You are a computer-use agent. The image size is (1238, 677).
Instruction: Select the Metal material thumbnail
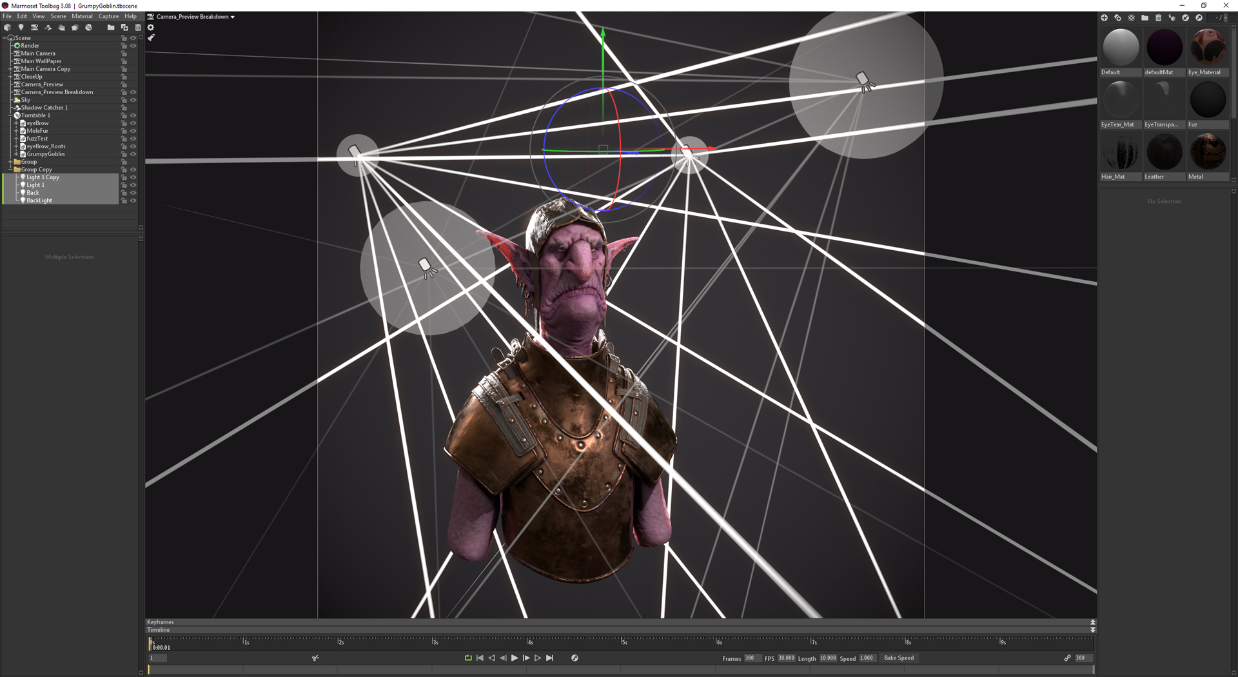1208,156
